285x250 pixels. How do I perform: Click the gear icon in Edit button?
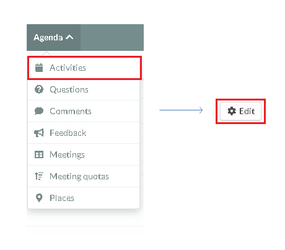pos(232,111)
